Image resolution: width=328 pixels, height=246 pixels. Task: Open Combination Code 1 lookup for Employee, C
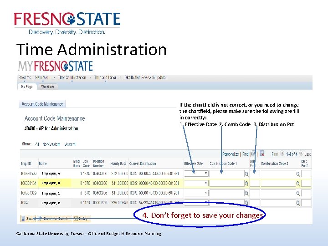(246, 194)
